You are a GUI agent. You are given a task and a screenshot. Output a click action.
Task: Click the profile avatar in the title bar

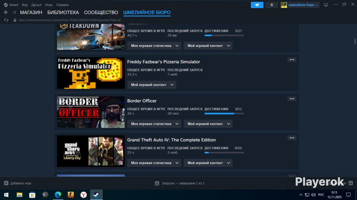pyautogui.click(x=284, y=5)
